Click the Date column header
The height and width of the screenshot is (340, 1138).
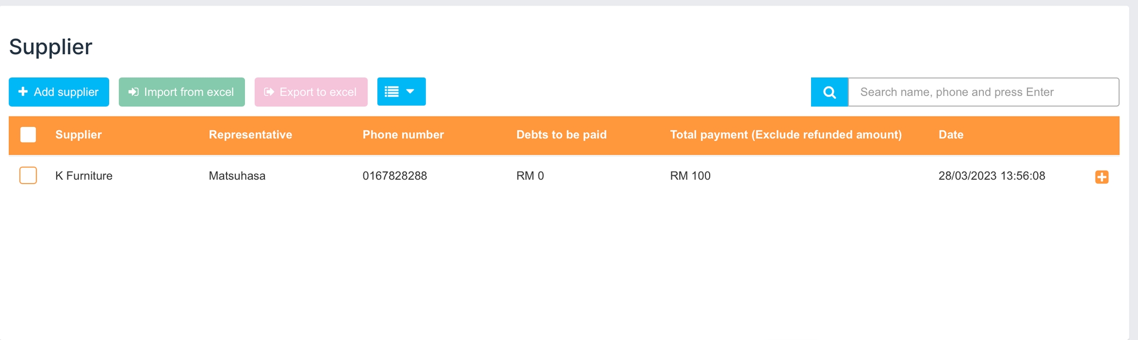951,135
